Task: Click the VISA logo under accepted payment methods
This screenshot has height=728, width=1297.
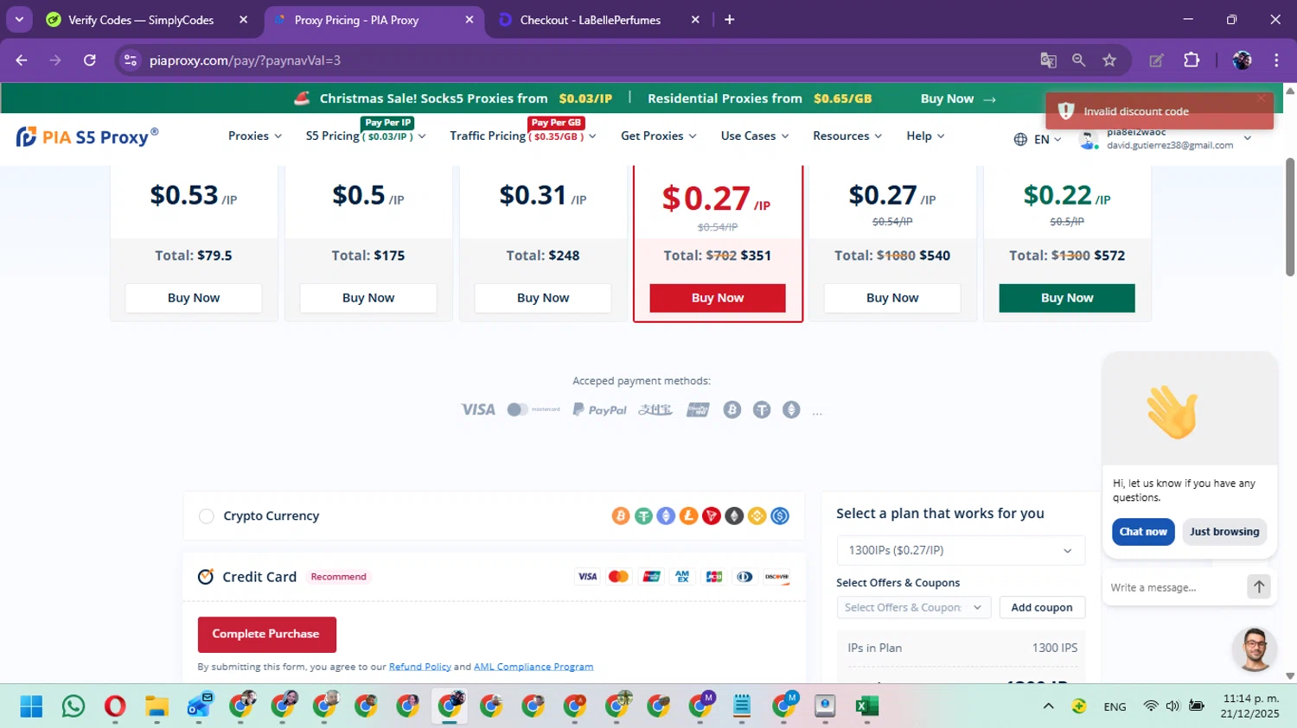Action: pyautogui.click(x=478, y=409)
